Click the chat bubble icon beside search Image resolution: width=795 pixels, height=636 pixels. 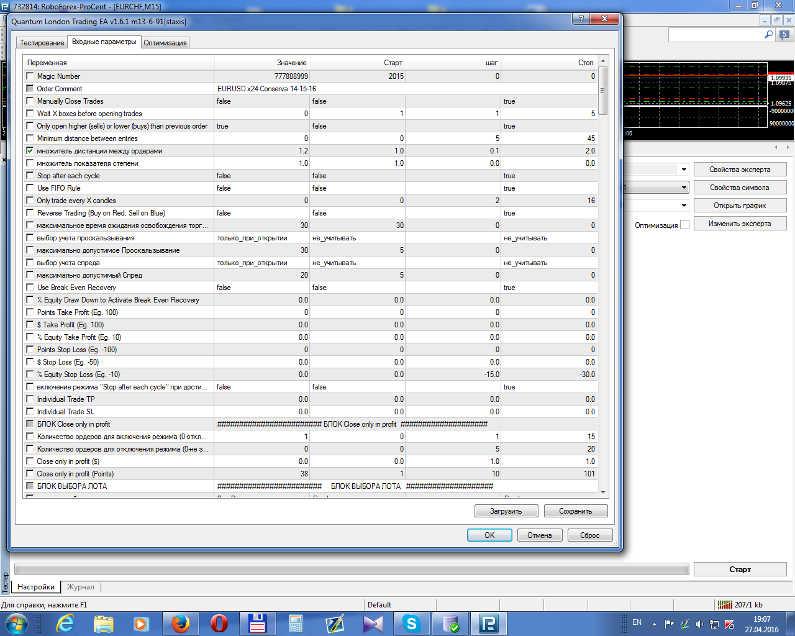click(x=784, y=35)
